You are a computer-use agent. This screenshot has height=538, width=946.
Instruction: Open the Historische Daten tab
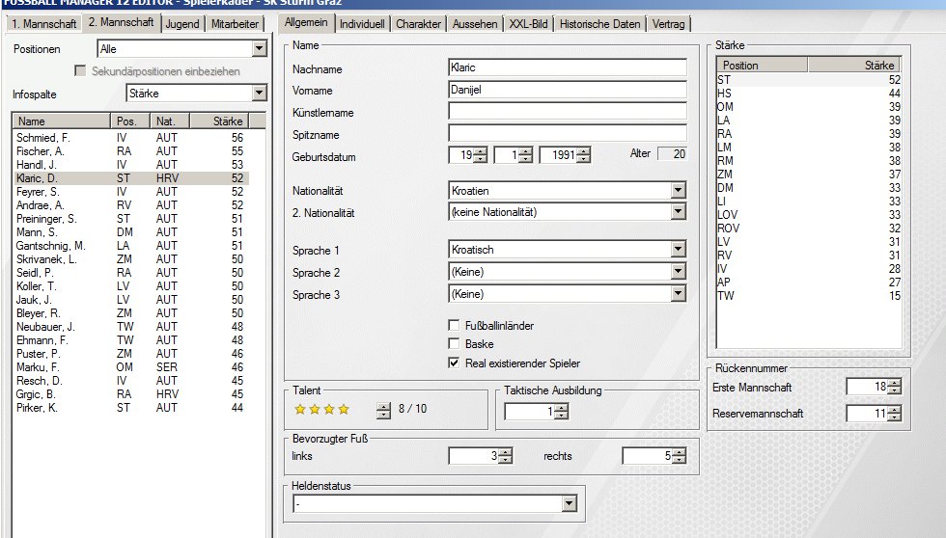click(x=599, y=24)
